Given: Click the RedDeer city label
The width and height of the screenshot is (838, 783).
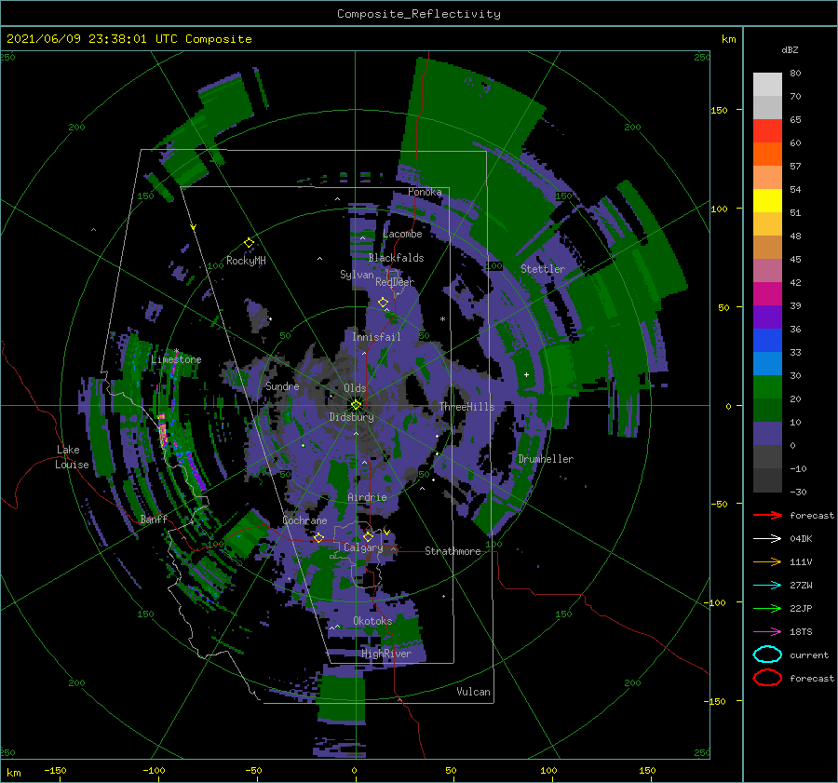Looking at the screenshot, I should pyautogui.click(x=395, y=282).
